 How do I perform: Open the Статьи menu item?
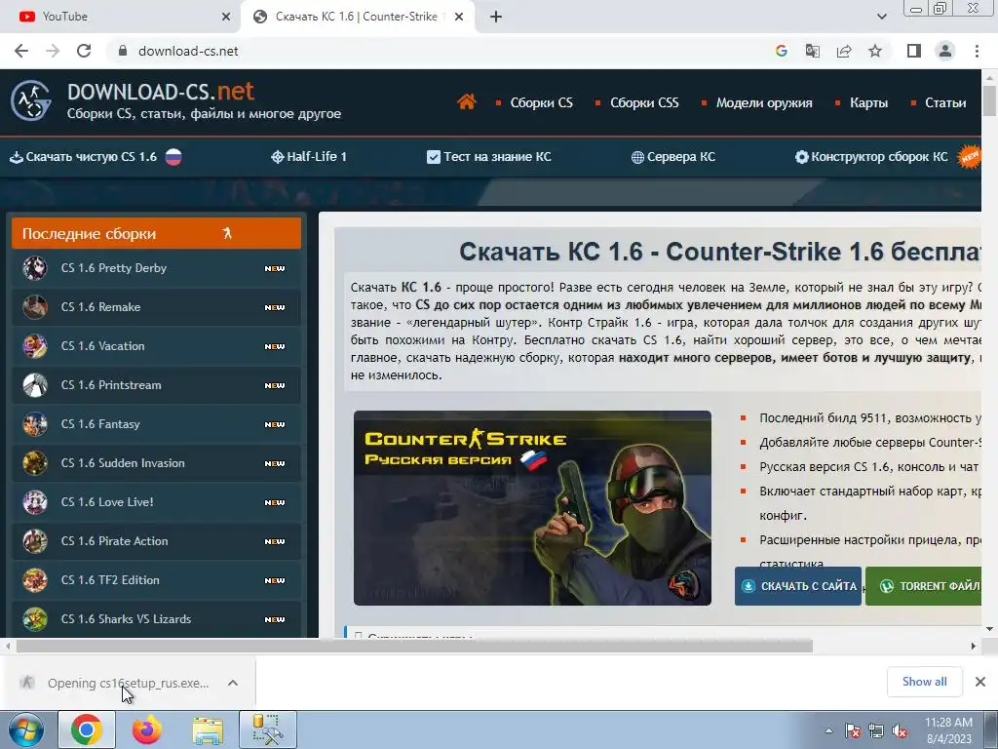click(945, 102)
